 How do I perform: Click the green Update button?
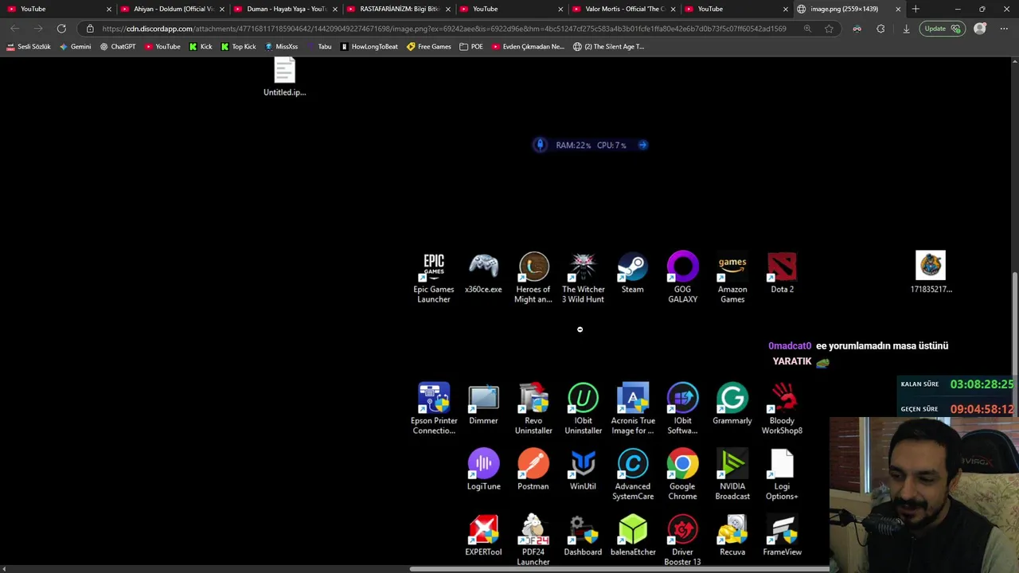click(943, 29)
